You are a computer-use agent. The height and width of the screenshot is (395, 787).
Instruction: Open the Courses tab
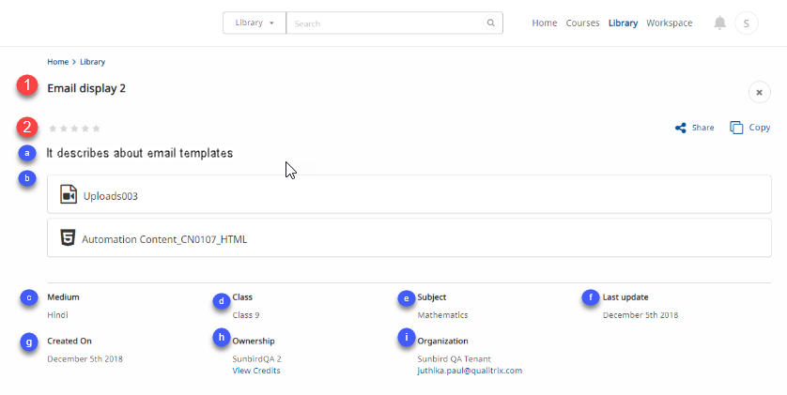pos(582,23)
